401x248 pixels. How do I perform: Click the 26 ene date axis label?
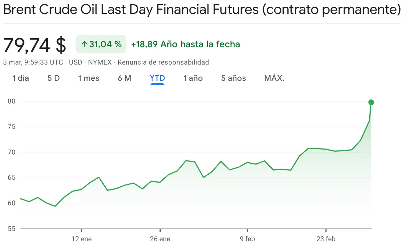pyautogui.click(x=160, y=239)
